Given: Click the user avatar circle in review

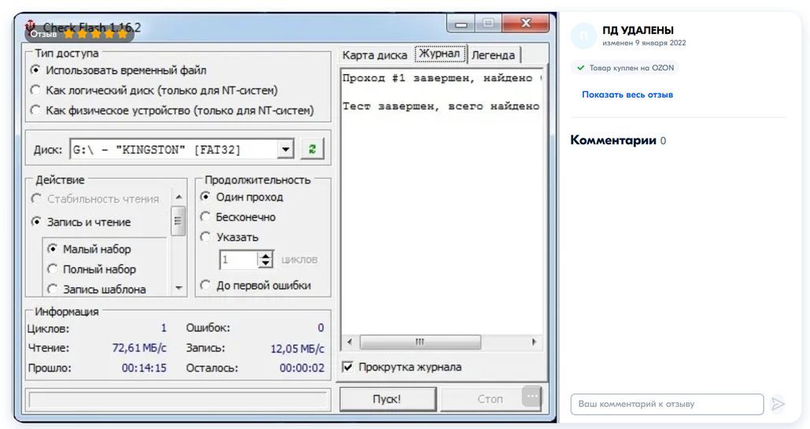Looking at the screenshot, I should coord(583,35).
